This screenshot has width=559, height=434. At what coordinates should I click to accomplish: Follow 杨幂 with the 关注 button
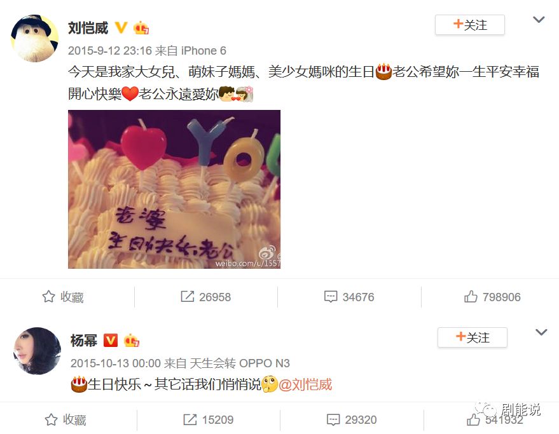click(x=473, y=337)
